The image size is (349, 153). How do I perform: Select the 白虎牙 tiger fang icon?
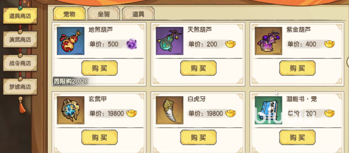[169, 110]
